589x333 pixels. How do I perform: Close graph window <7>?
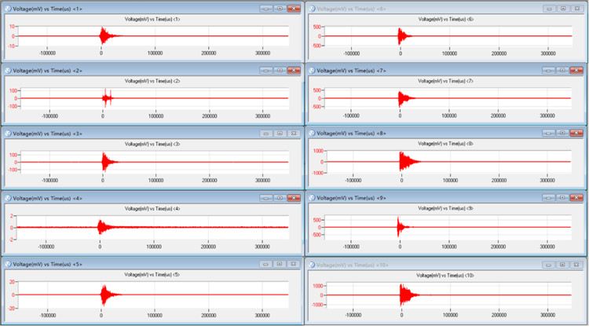579,71
